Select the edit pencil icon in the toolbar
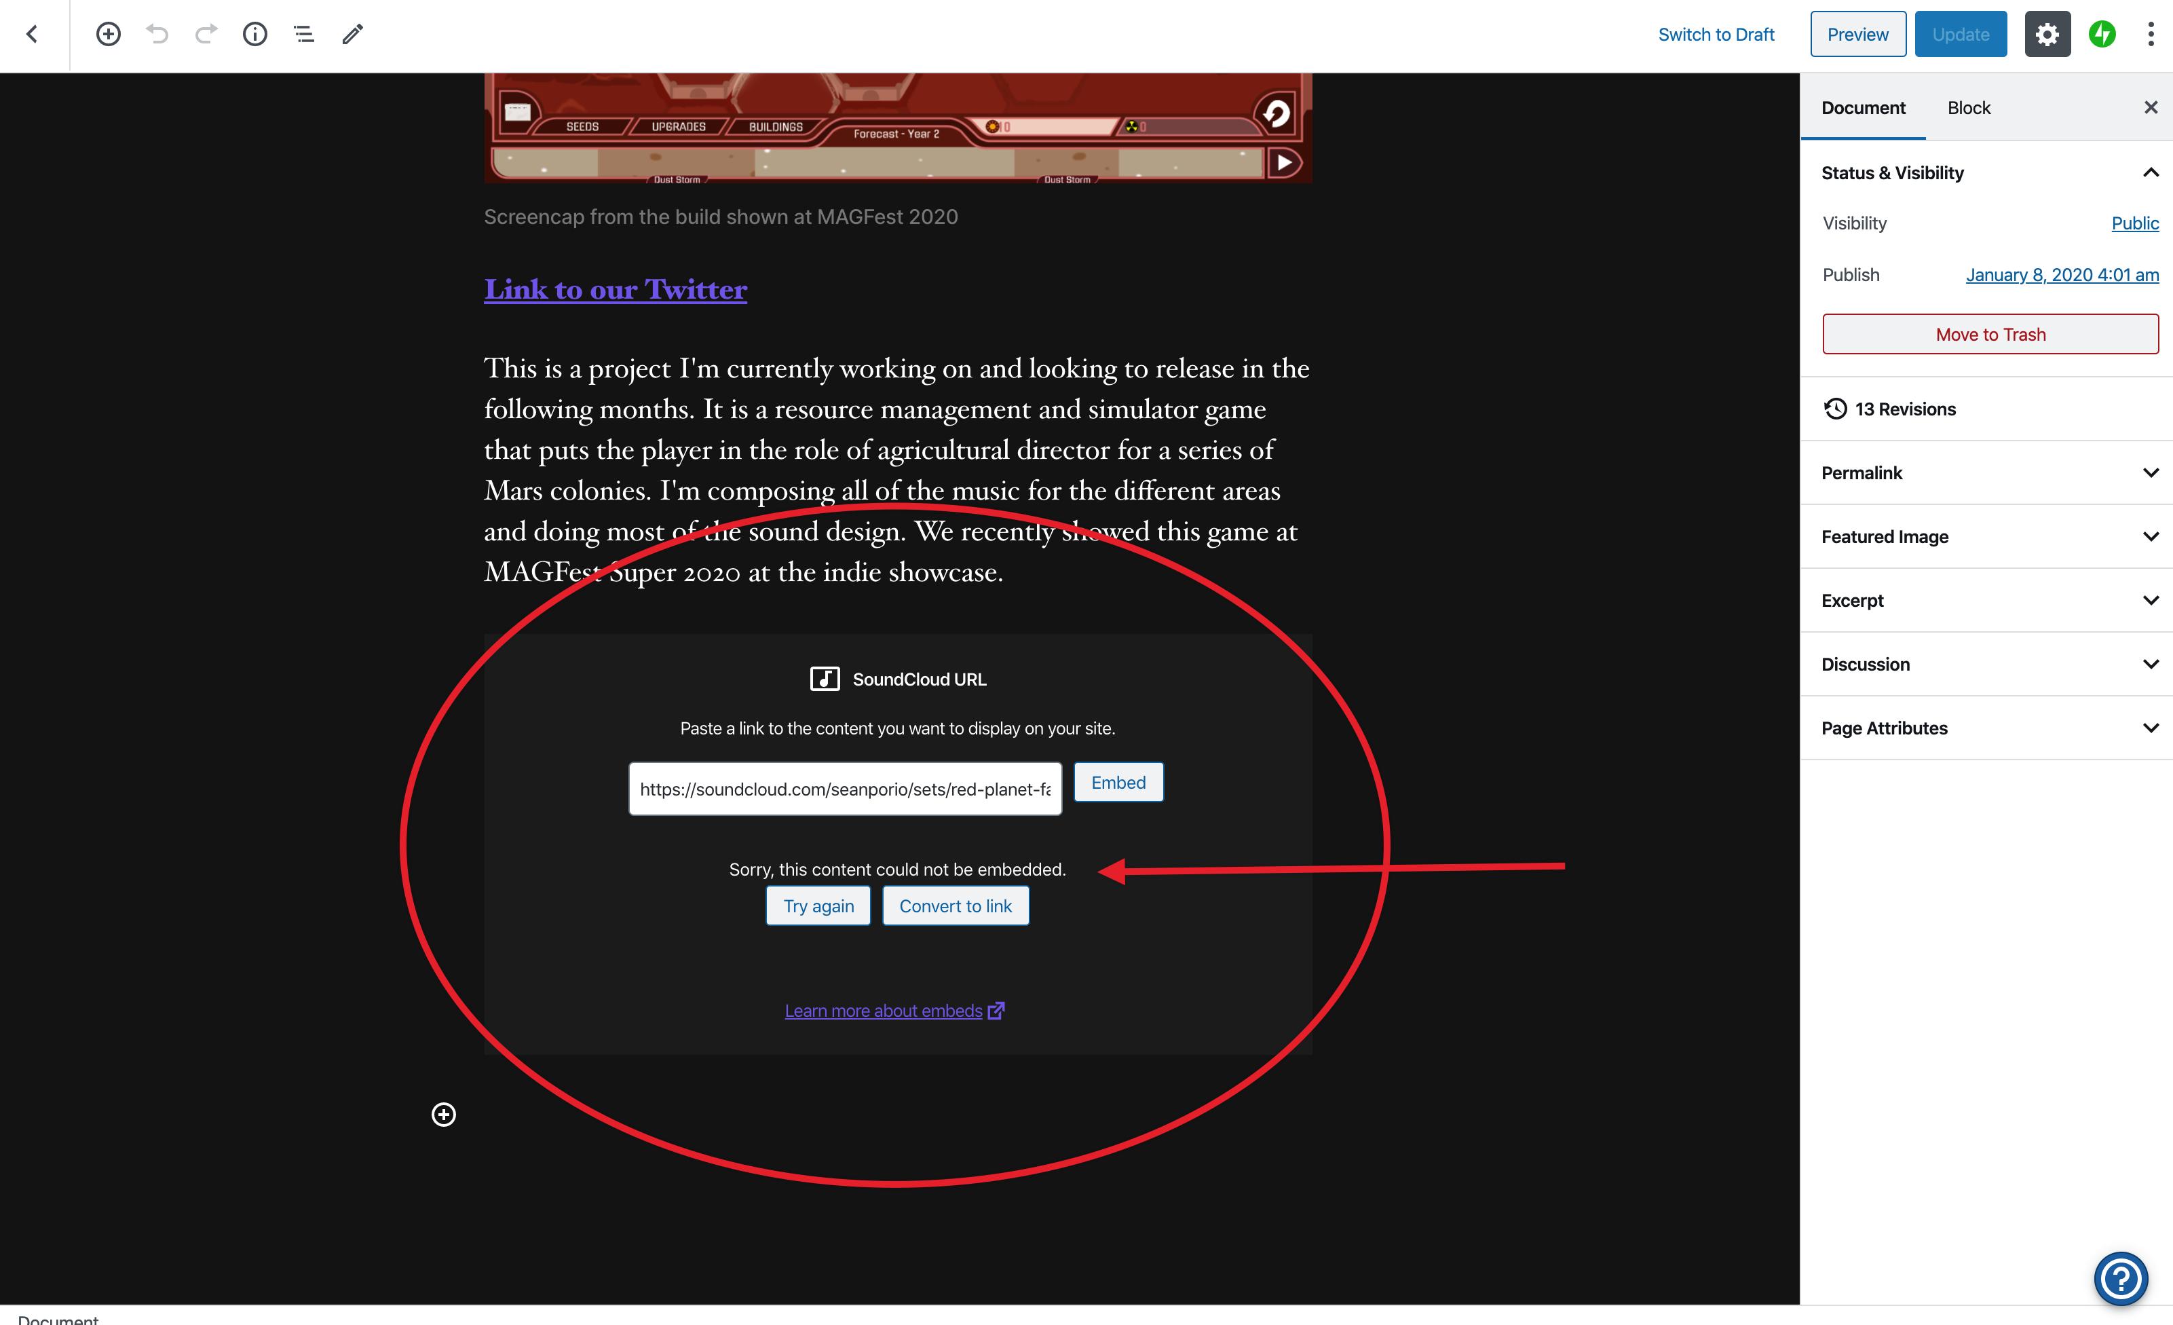Screen dimensions: 2173x1325 point(353,33)
